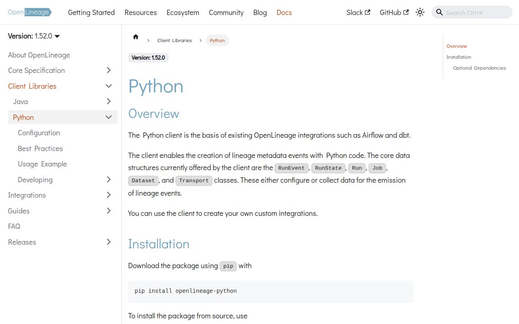519x324 pixels.
Task: Click the OpenLineage logo
Action: [x=30, y=12]
